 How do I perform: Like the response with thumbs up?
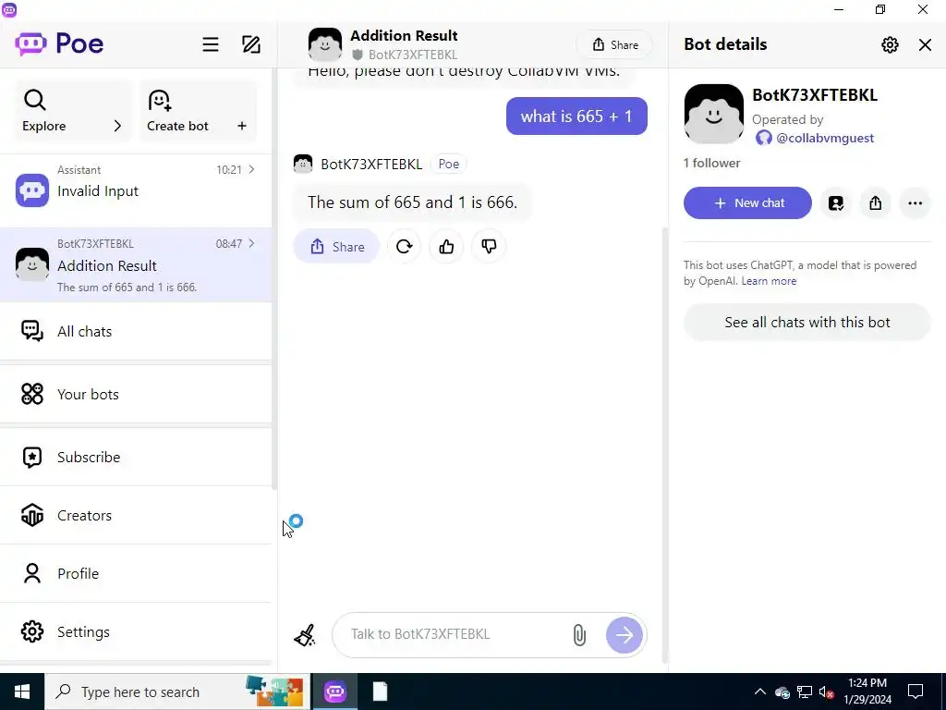(446, 246)
